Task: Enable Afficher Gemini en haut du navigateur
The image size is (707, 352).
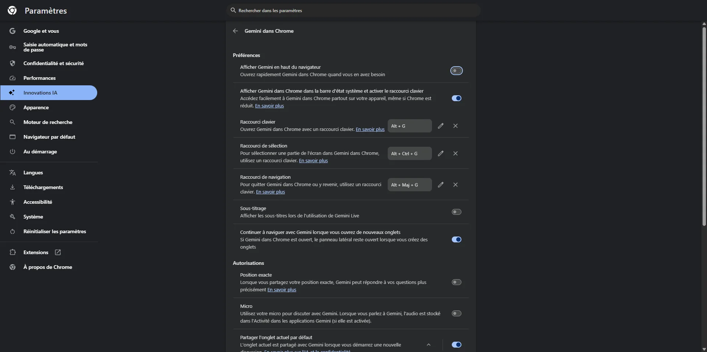Action: point(457,71)
